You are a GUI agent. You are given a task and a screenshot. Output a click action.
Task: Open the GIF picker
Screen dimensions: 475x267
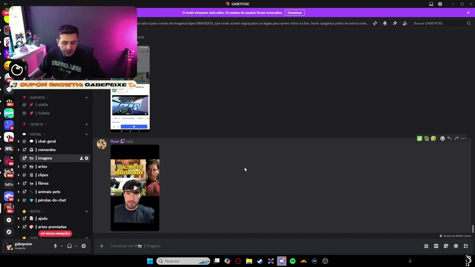436,246
